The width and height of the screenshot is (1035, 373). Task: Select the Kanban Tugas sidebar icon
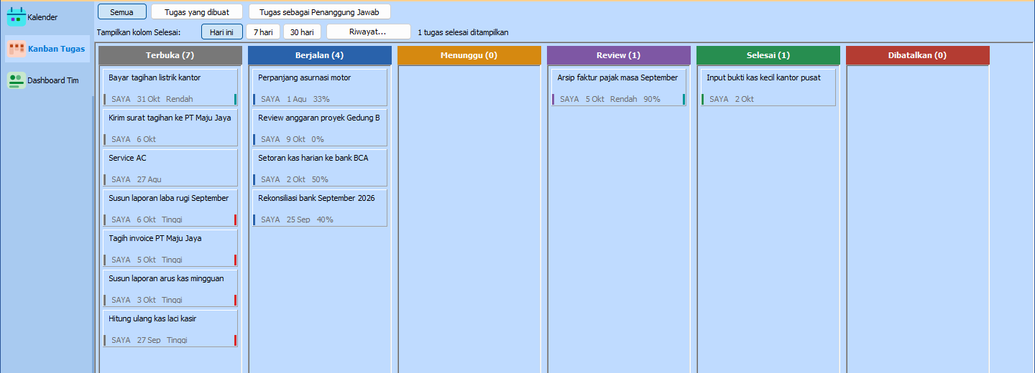[16, 49]
